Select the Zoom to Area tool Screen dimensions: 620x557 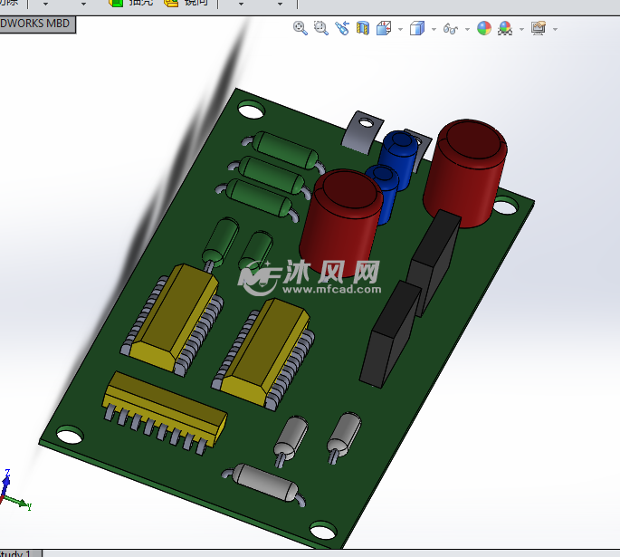320,28
